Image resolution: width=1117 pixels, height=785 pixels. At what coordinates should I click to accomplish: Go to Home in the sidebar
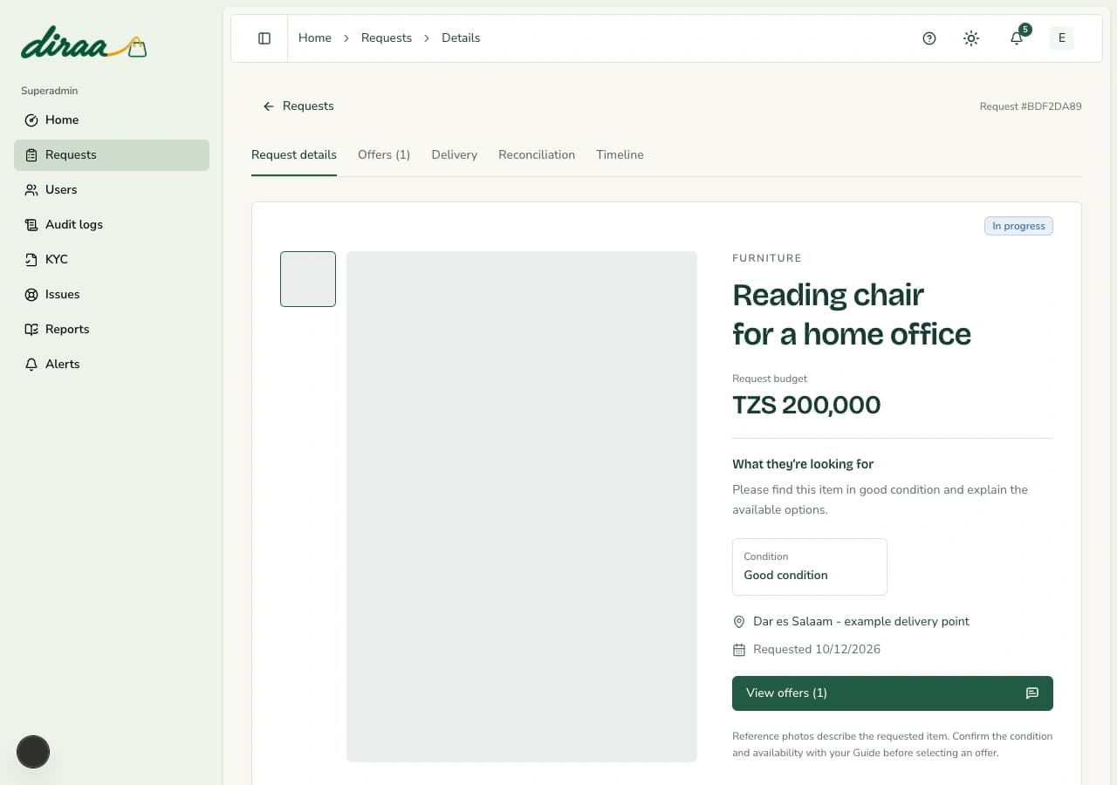point(112,119)
